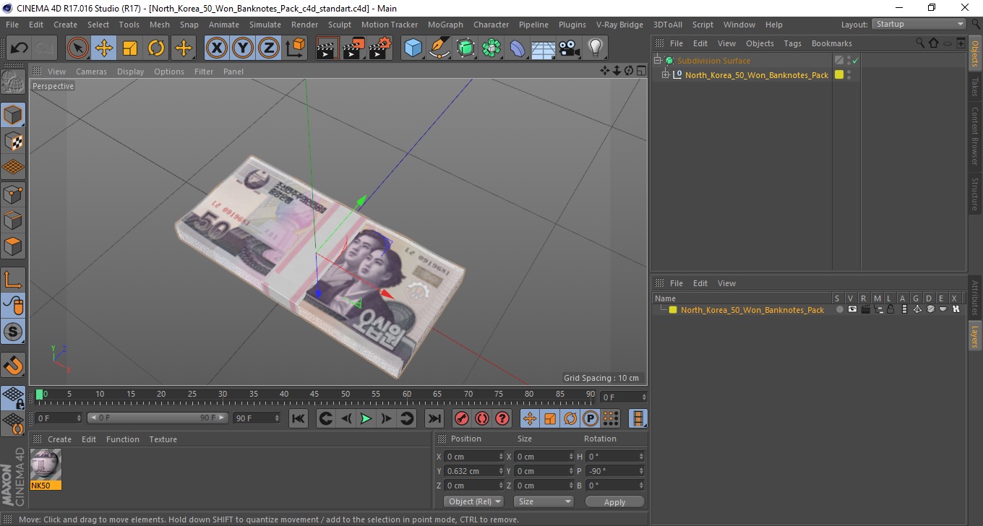Play animation forwards

pyautogui.click(x=366, y=418)
